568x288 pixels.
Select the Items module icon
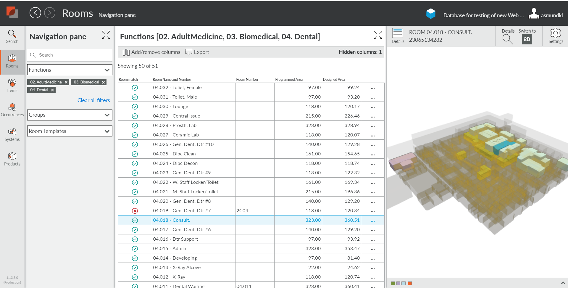point(12,86)
